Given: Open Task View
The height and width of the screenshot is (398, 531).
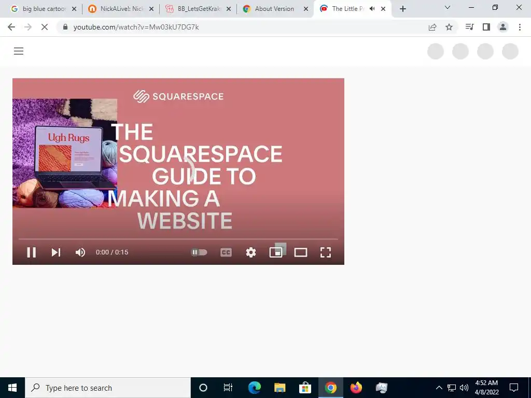Looking at the screenshot, I should (228, 388).
